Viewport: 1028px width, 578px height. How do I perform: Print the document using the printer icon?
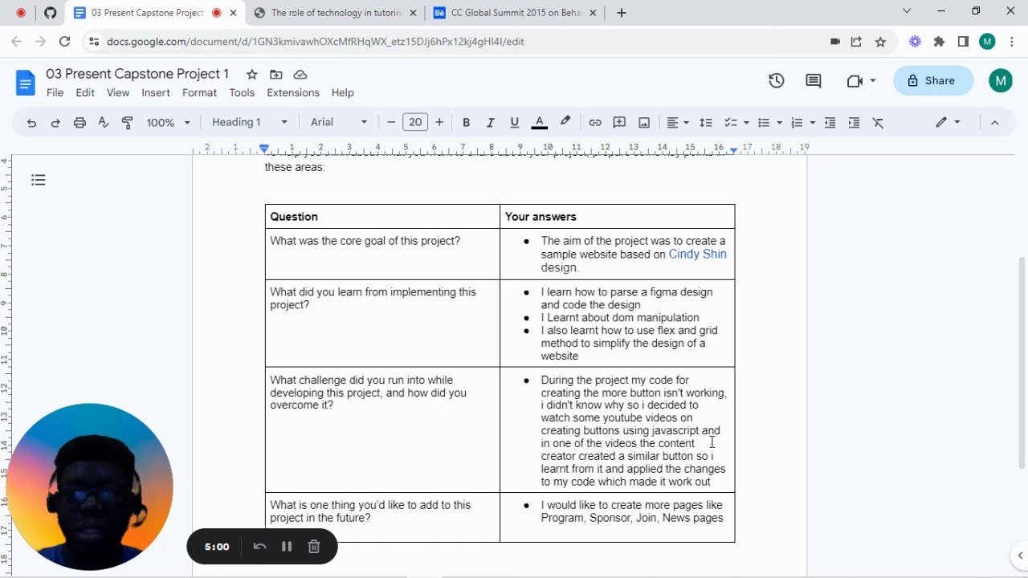tap(80, 123)
